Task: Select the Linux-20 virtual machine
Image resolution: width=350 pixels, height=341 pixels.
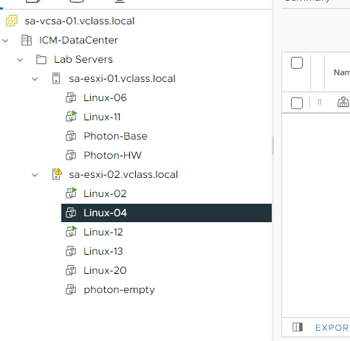Action: coord(105,270)
